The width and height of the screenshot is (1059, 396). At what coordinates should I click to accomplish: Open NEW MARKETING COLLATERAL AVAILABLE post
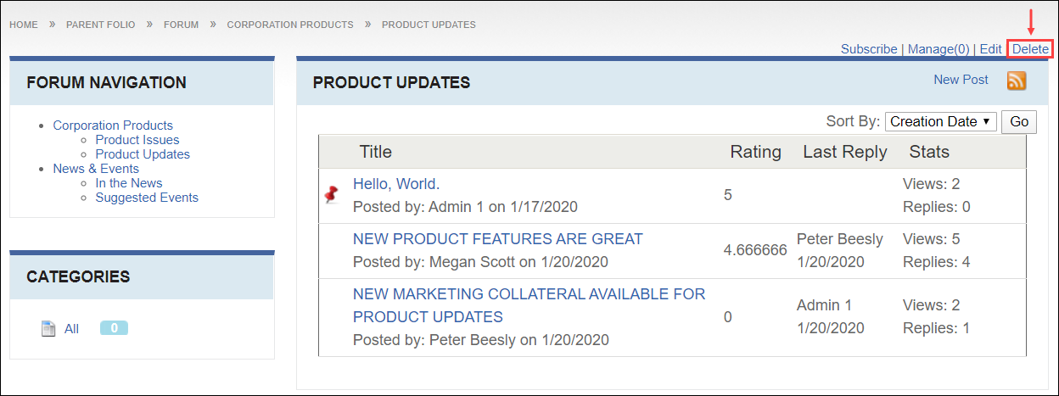529,305
